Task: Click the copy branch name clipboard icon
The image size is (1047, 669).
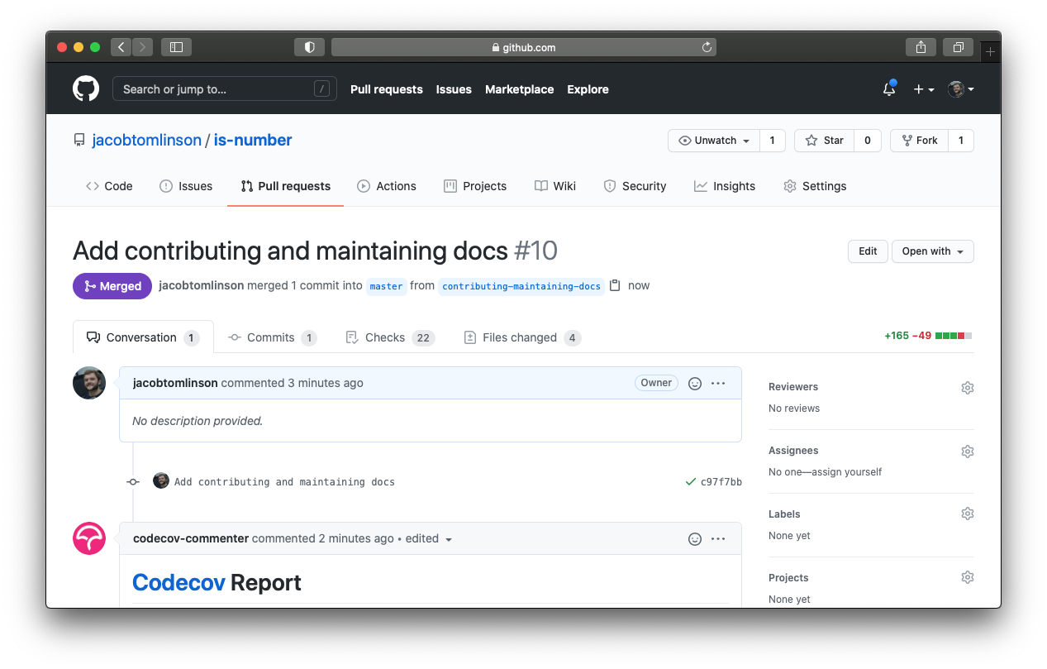Action: (615, 284)
